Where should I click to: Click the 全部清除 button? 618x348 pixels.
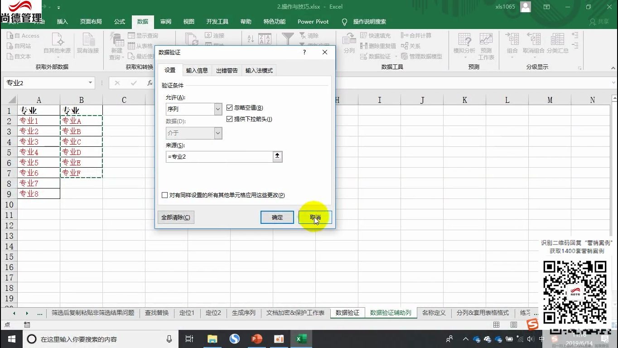point(176,217)
